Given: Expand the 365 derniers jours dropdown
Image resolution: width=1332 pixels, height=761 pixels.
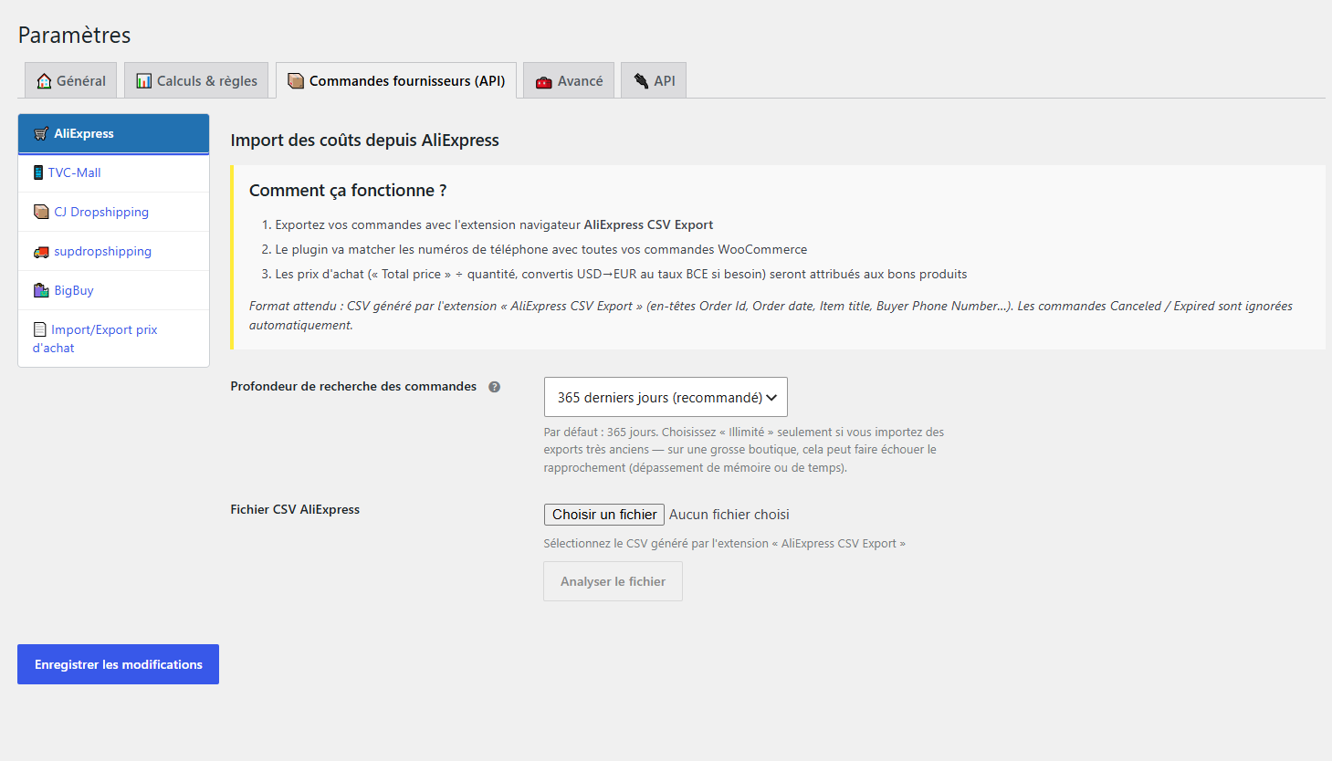Looking at the screenshot, I should [x=666, y=397].
